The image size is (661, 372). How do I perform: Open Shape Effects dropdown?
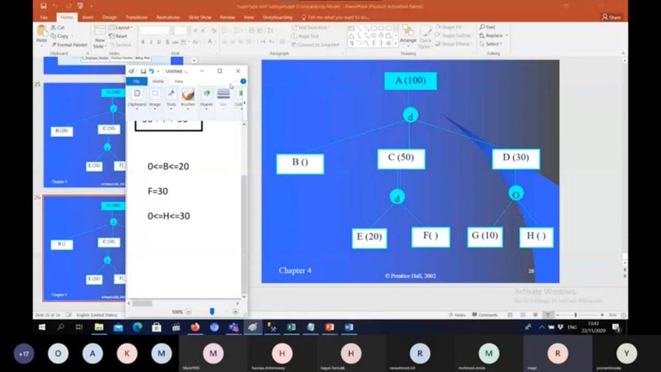(455, 44)
